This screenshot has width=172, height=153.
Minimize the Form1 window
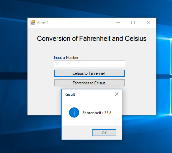(118, 23)
